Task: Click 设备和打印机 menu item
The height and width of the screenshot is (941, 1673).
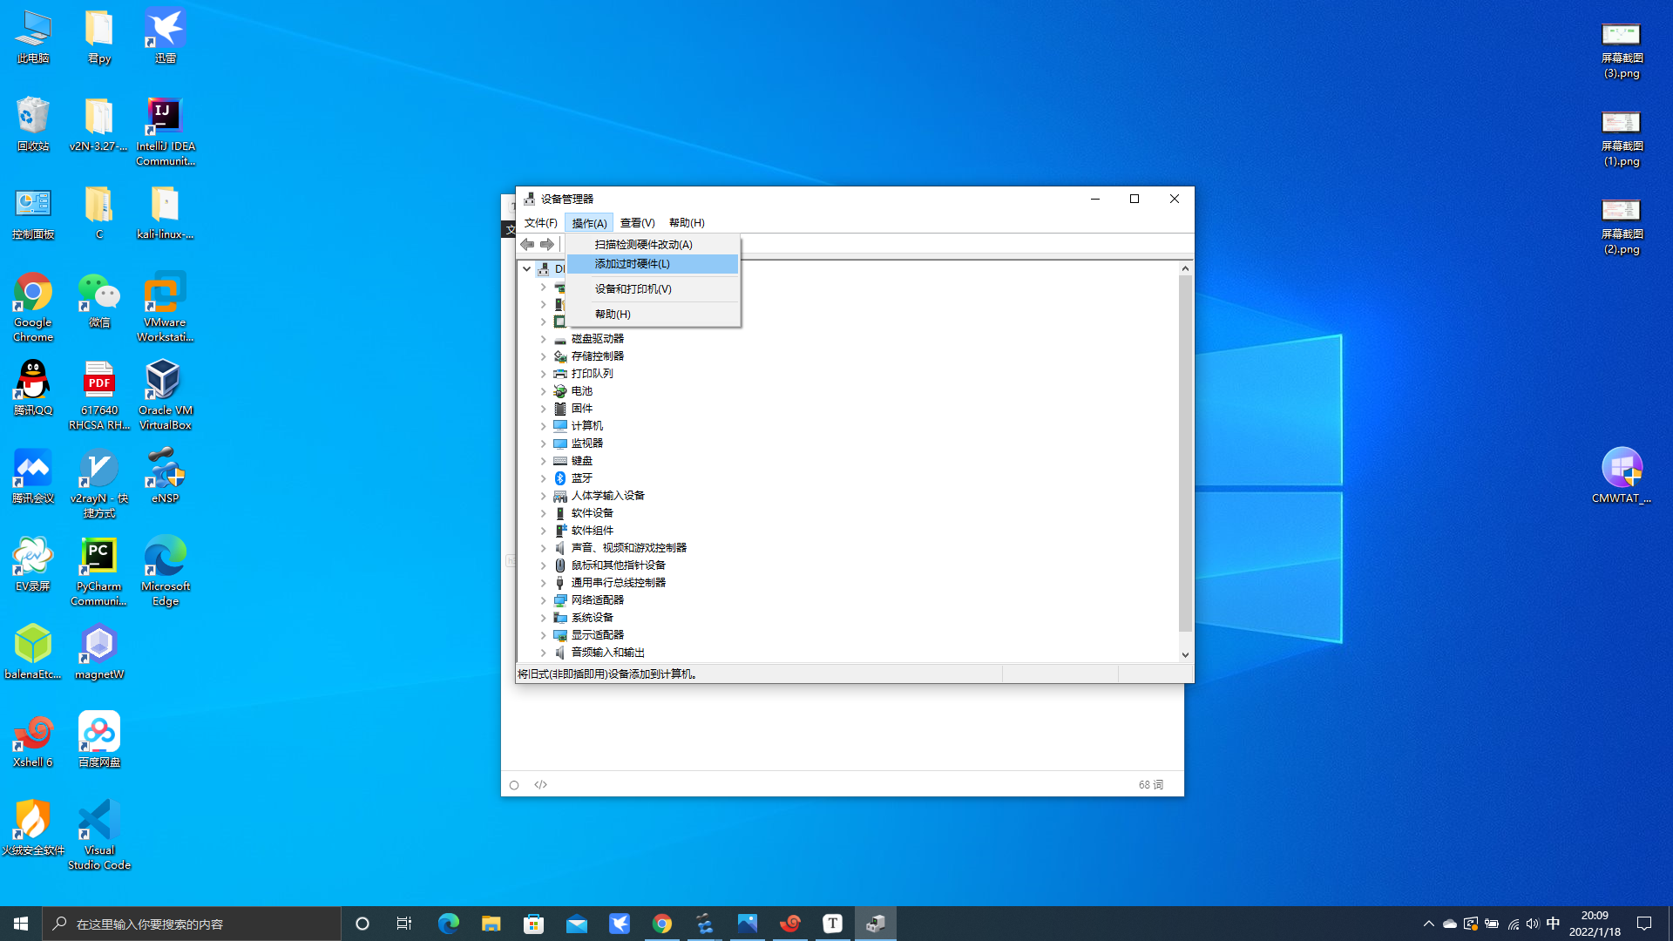Action: coord(633,288)
